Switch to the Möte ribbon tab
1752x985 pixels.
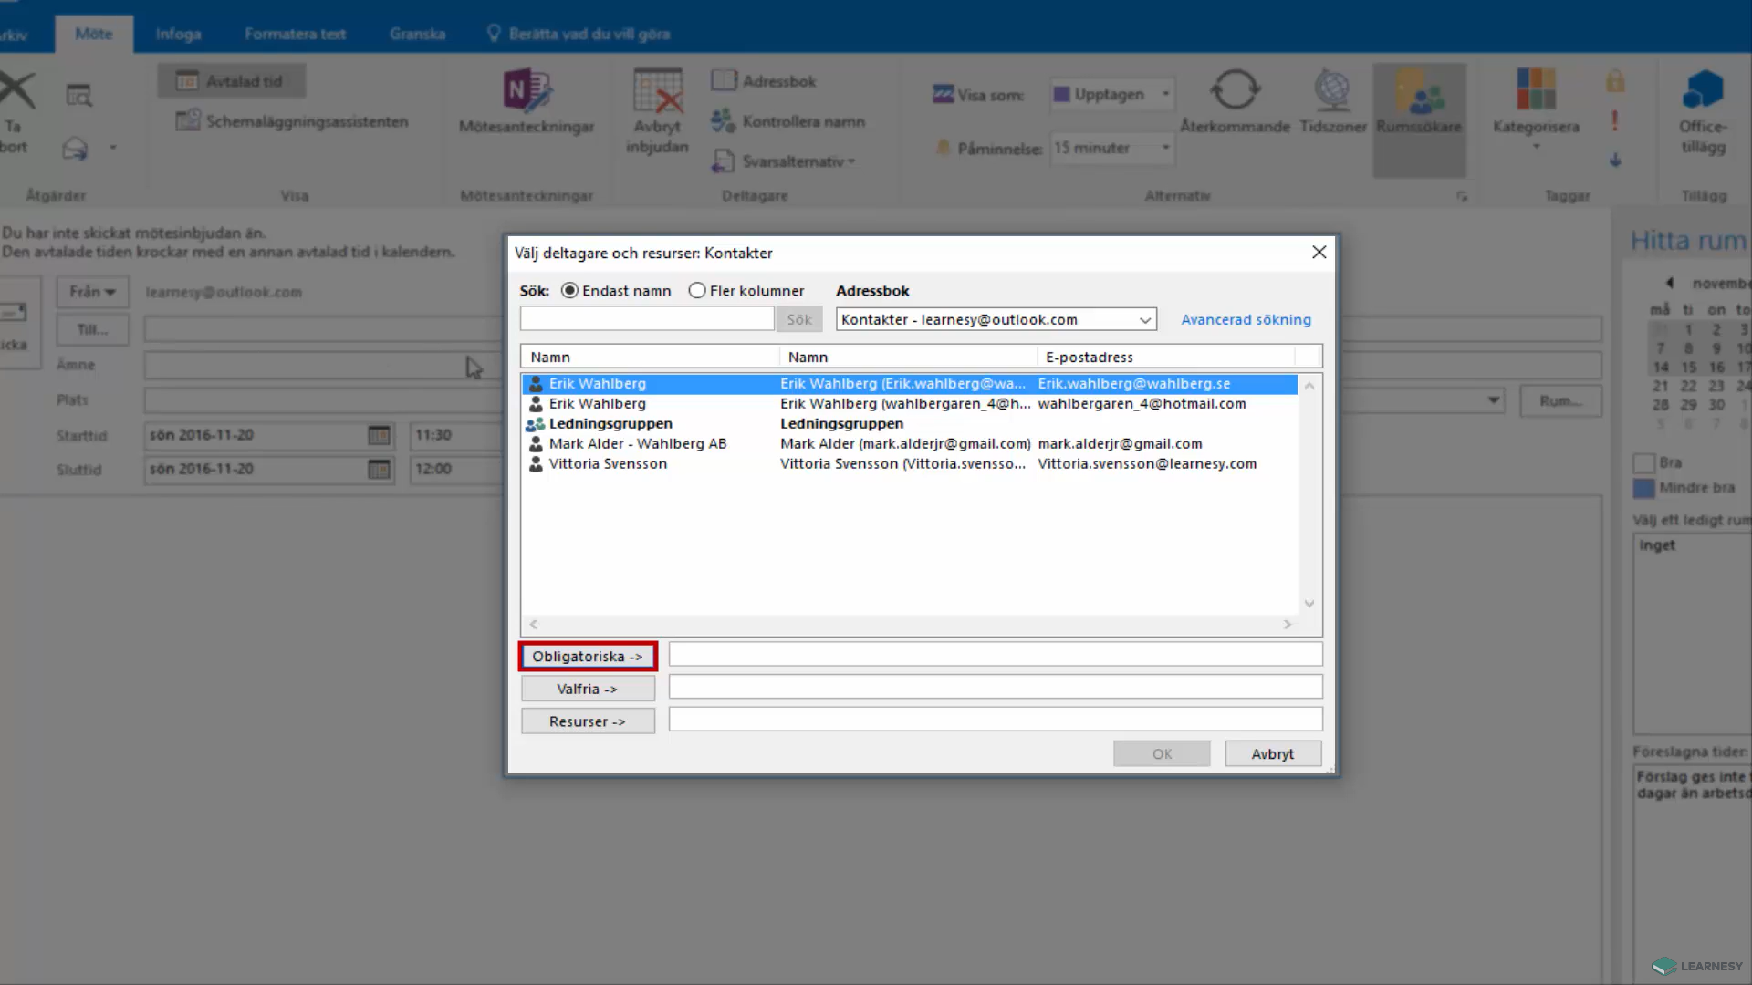pyautogui.click(x=93, y=34)
